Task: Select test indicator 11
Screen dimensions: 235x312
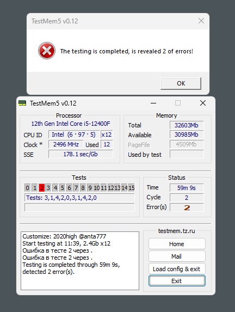Action: pos(104,188)
